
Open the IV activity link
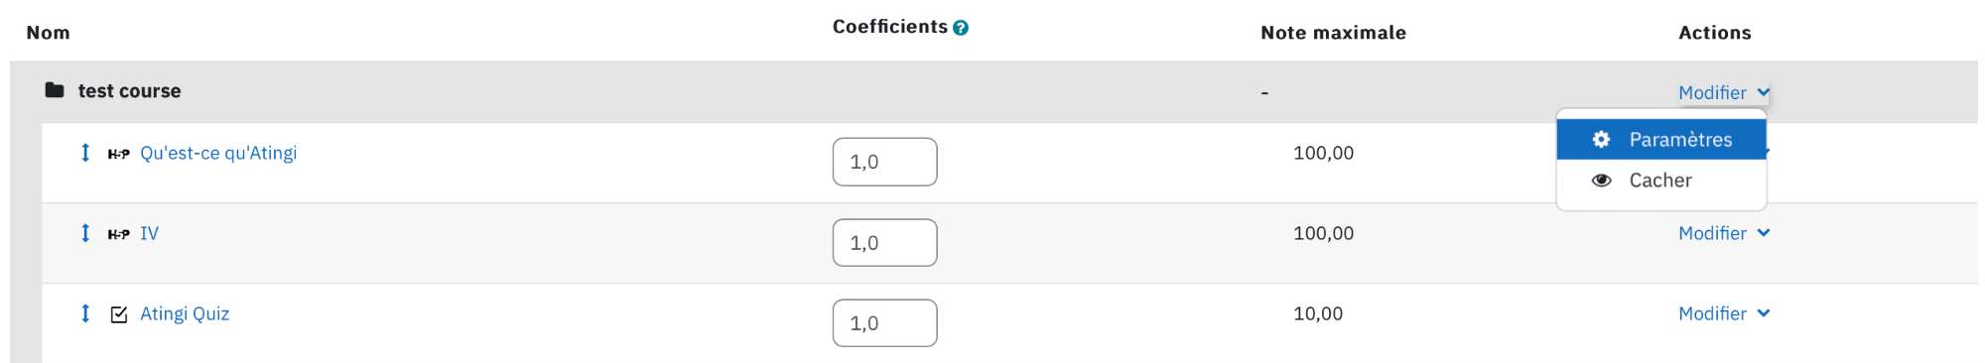pyautogui.click(x=149, y=233)
